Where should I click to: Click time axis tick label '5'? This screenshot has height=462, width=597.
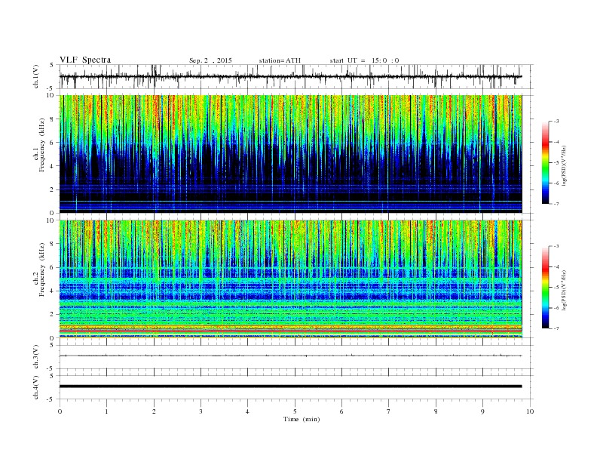(295, 411)
